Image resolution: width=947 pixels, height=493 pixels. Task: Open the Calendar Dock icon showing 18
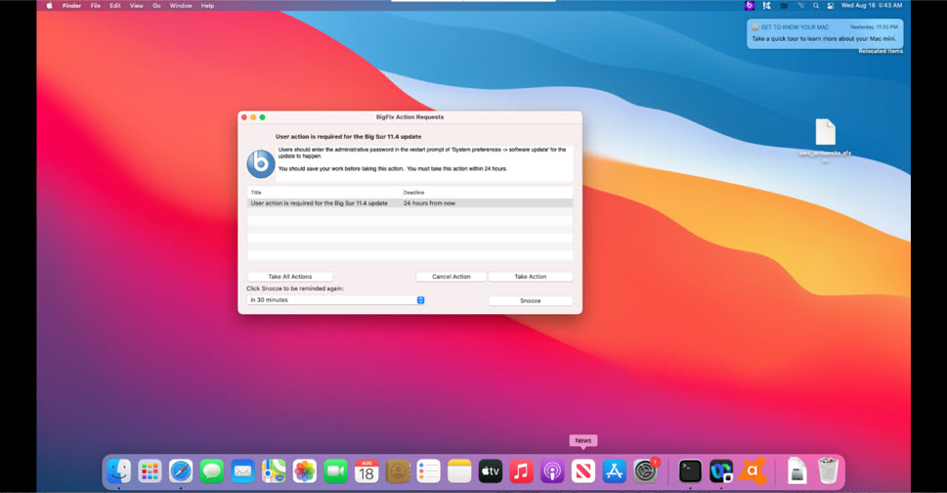(x=366, y=471)
